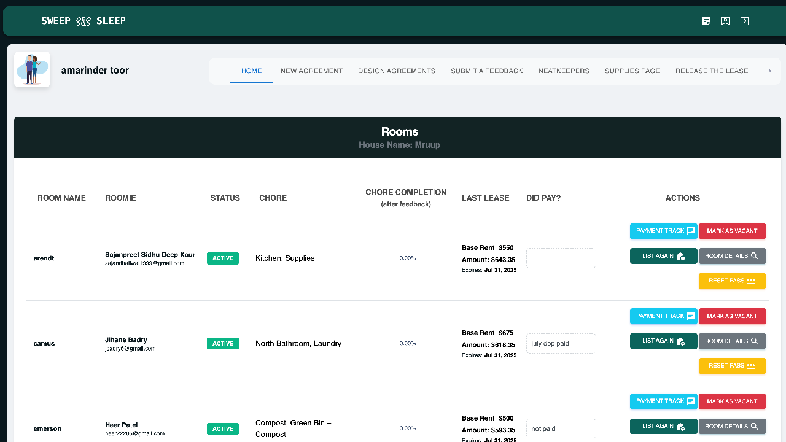Mark camus room as vacant

[732, 316]
